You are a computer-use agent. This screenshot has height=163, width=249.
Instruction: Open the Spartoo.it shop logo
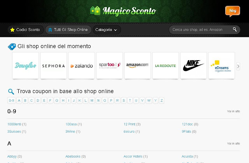[x=110, y=66]
